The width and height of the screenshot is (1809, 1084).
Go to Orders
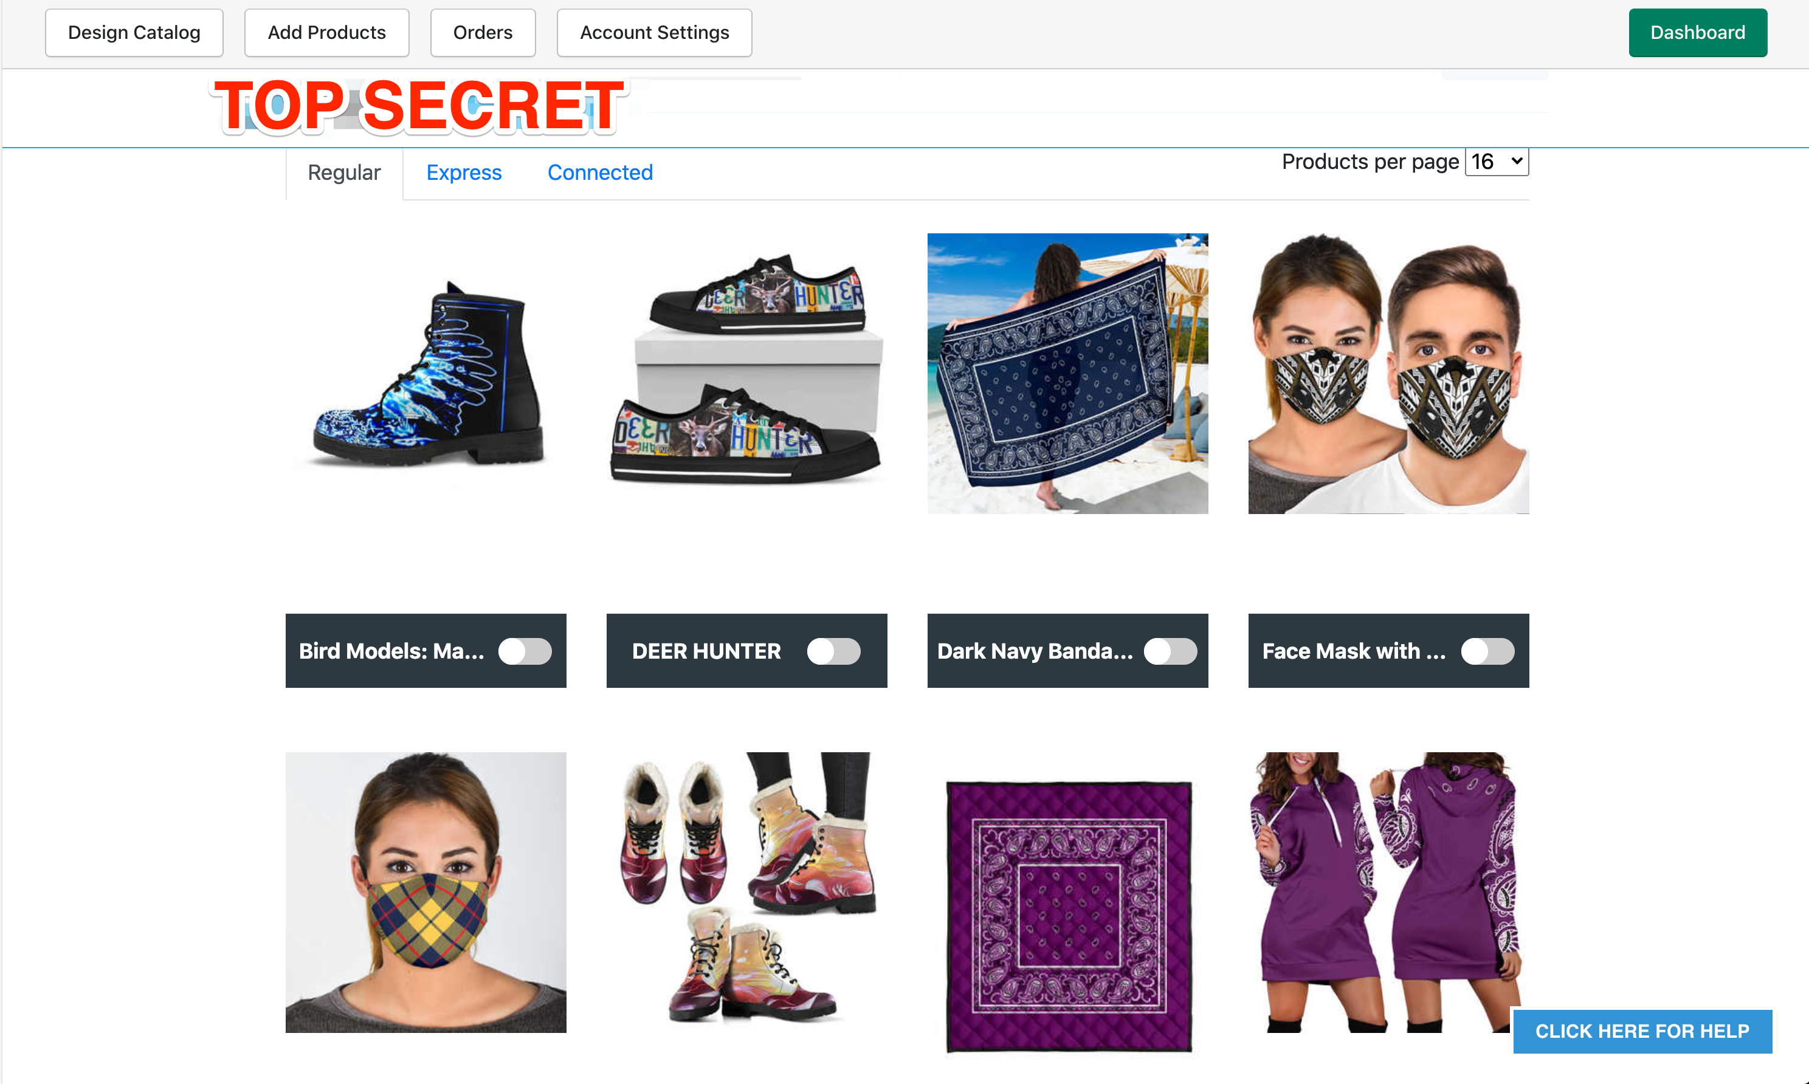483,32
